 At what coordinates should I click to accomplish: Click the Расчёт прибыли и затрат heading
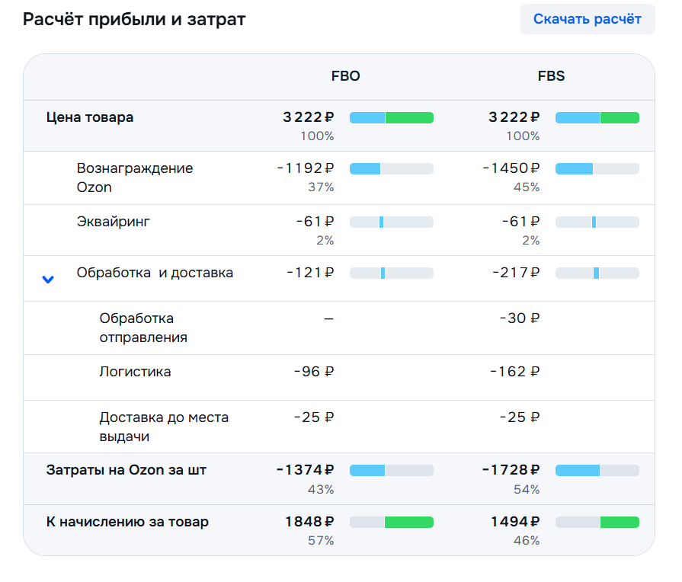[x=134, y=19]
